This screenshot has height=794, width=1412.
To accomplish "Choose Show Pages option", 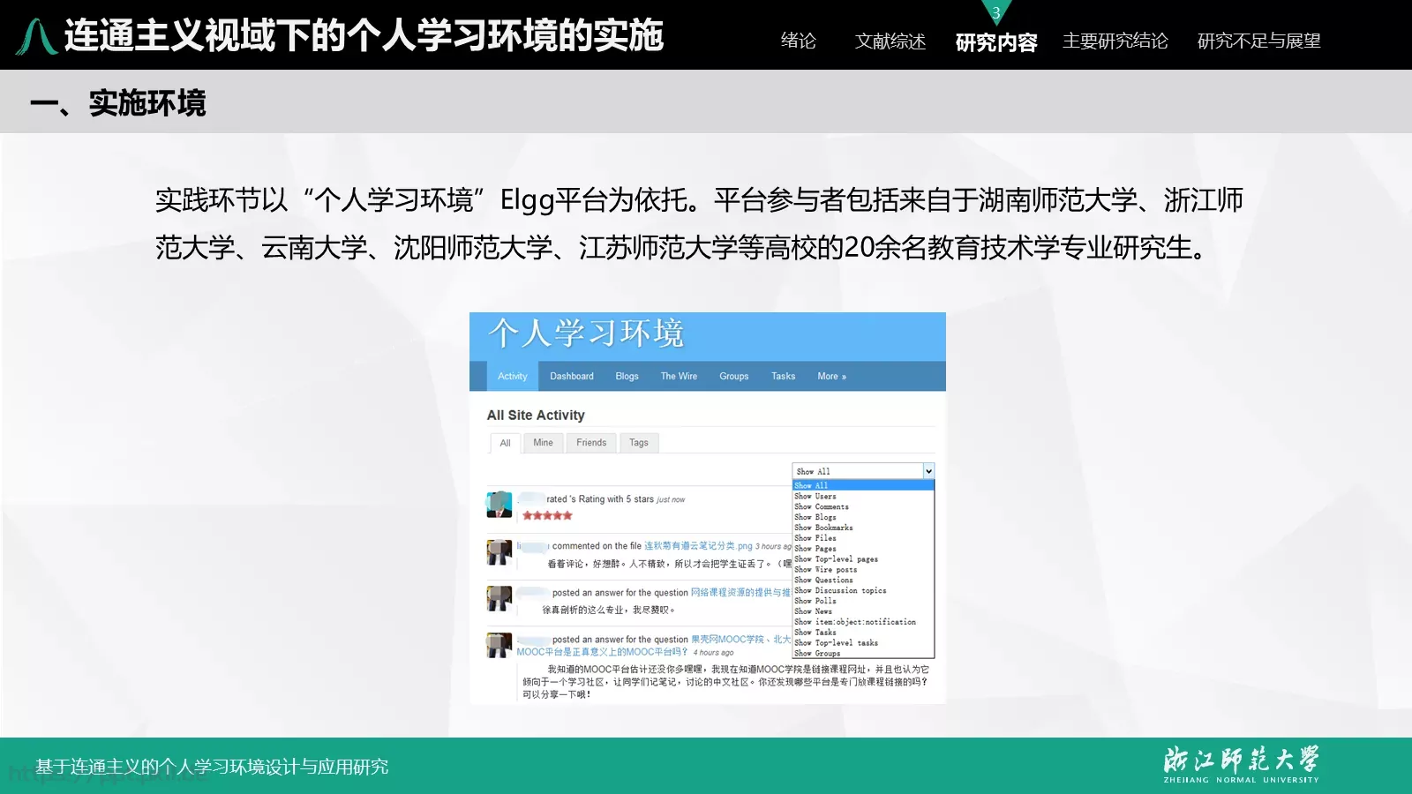I will pos(863,548).
